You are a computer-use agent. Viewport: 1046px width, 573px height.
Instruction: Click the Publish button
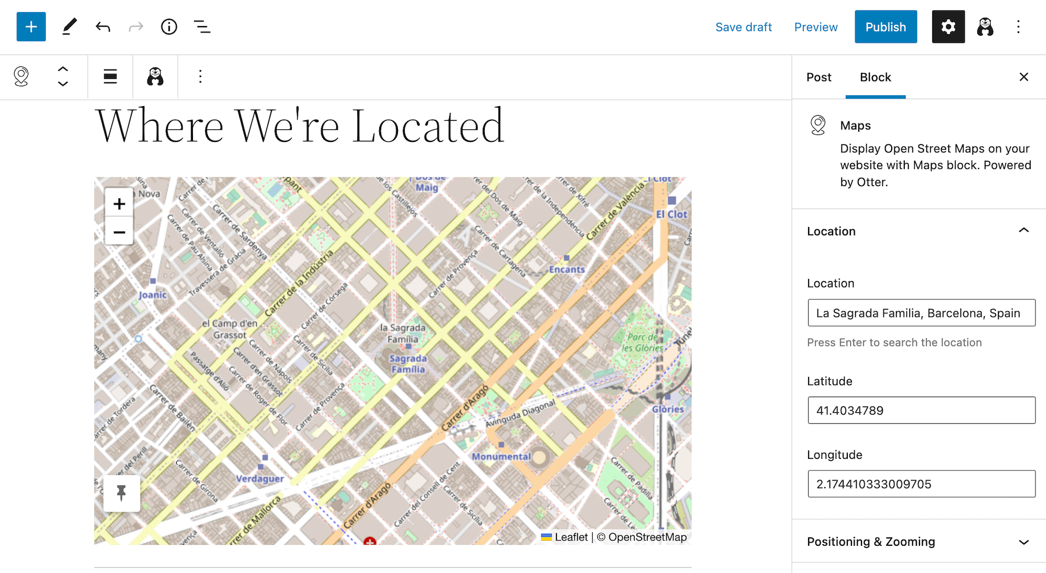(x=885, y=27)
